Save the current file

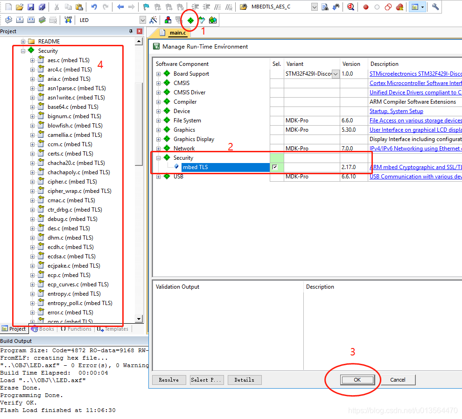pyautogui.click(x=31, y=7)
